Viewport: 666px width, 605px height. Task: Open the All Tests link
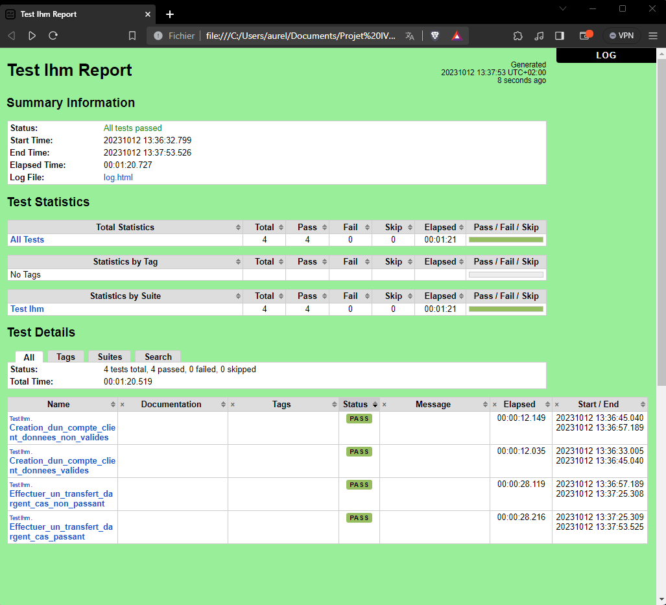tap(27, 240)
